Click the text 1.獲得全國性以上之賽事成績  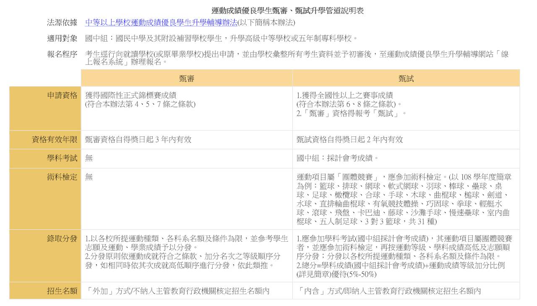point(345,96)
